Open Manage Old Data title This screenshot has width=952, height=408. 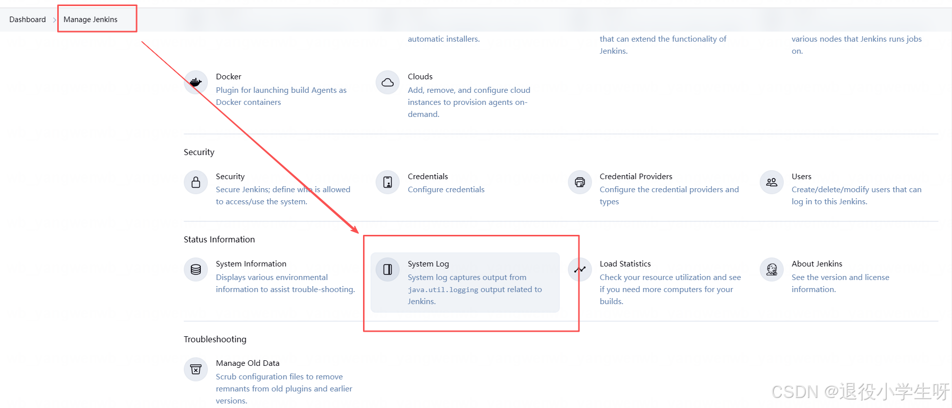(x=248, y=363)
